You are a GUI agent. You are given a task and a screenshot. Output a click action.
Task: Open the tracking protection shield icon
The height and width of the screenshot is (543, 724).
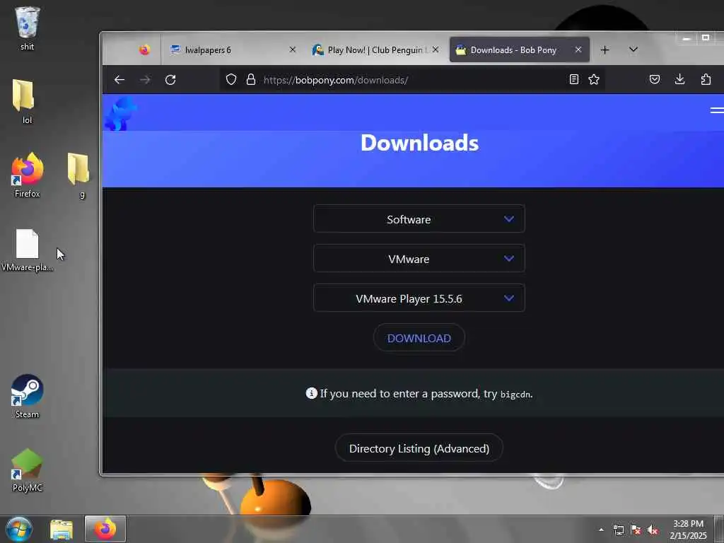click(231, 79)
